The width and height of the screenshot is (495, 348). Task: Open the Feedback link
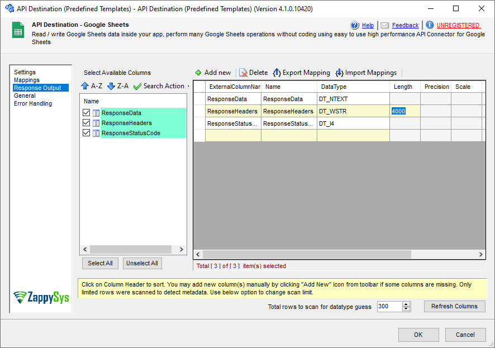[406, 25]
